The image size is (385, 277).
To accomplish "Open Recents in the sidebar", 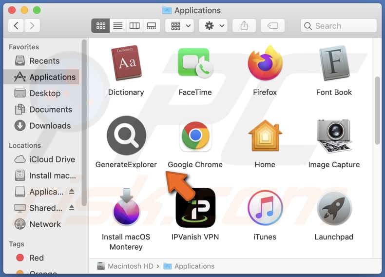I will pos(41,60).
